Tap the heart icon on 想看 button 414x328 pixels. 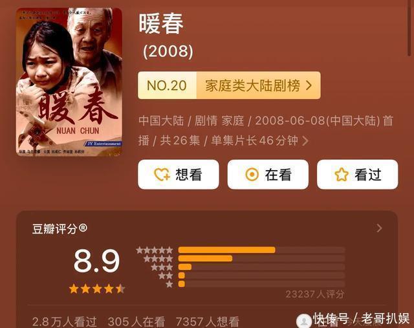coord(162,175)
